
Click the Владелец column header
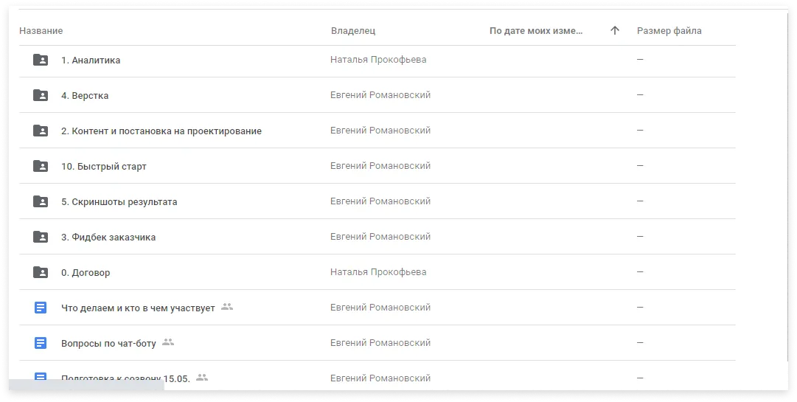click(352, 30)
